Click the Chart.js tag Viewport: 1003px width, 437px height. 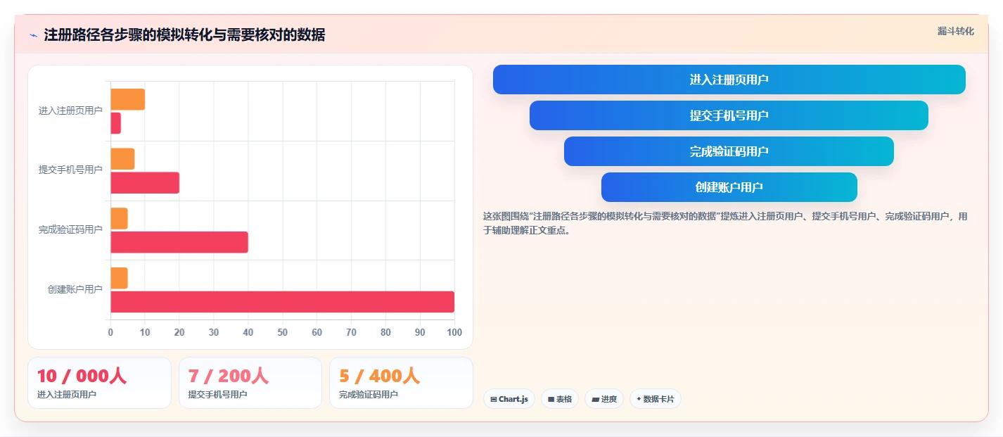point(509,399)
